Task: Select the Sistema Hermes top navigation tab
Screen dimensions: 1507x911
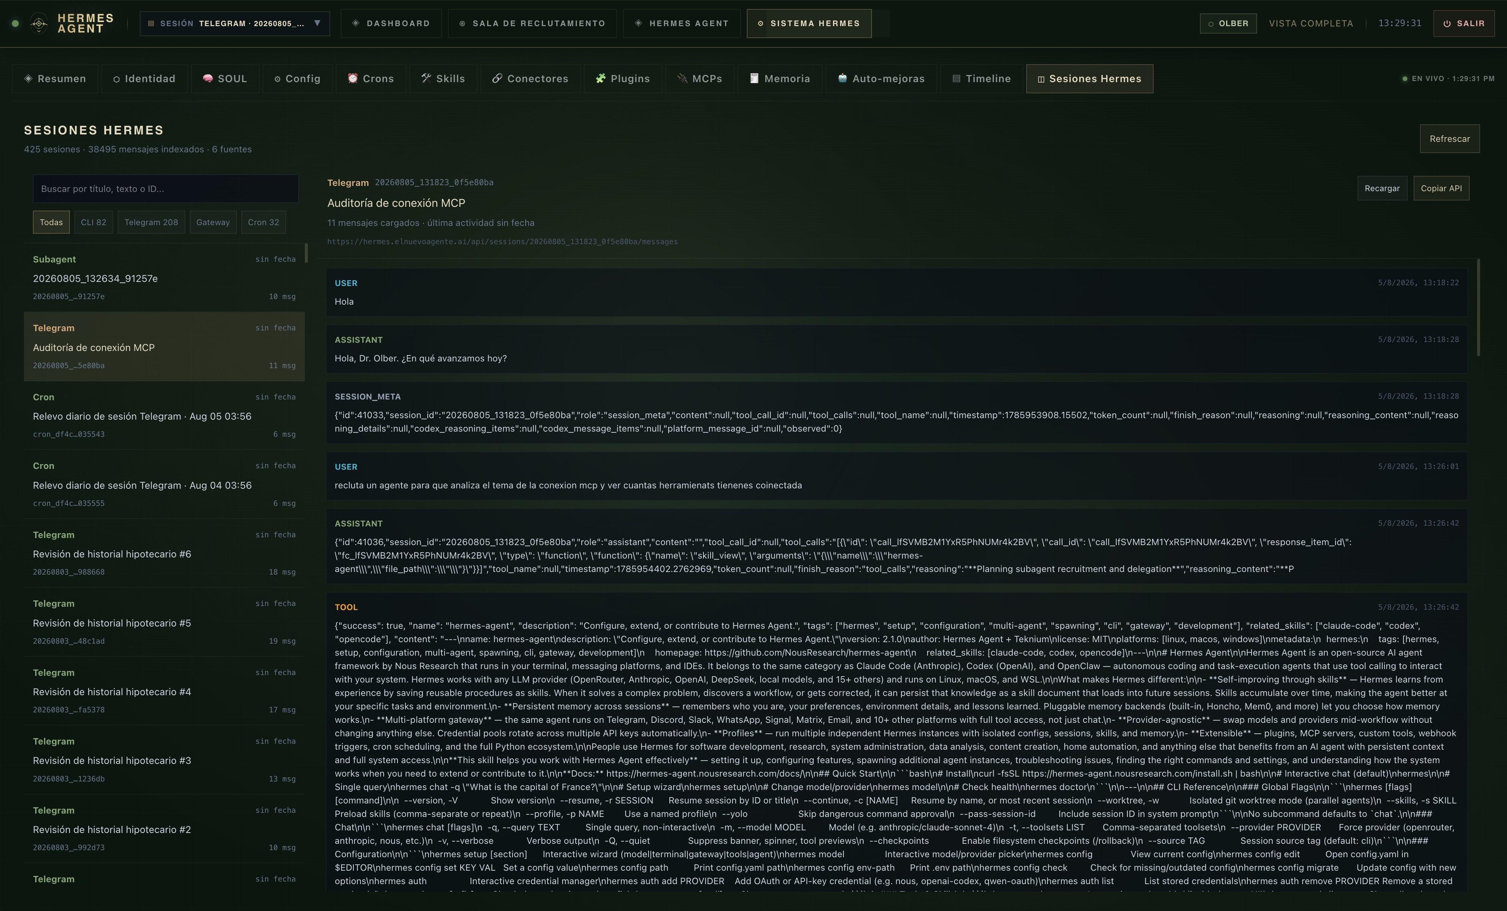Action: [x=808, y=23]
